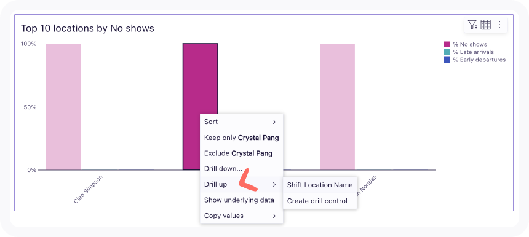Click the % Late arrivals legend label
Viewport: 529px width, 237px height.
click(x=474, y=52)
